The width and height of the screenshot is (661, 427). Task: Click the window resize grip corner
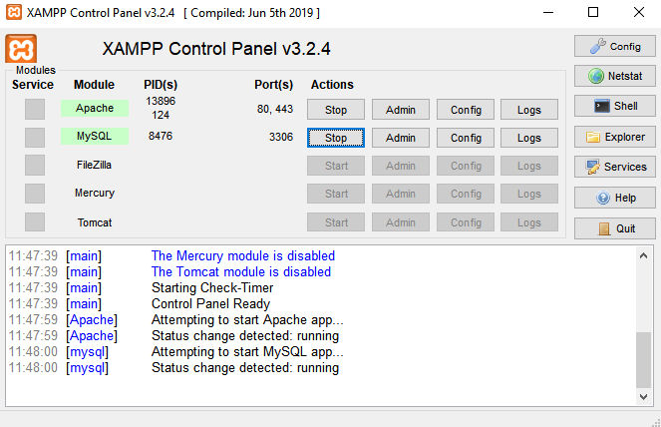pyautogui.click(x=656, y=422)
